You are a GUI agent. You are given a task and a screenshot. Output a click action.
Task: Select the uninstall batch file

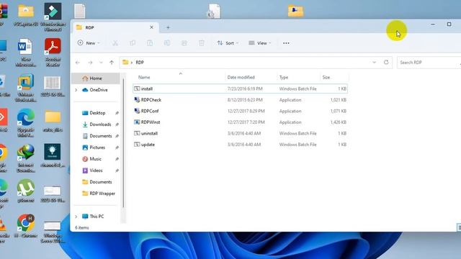[240, 133]
